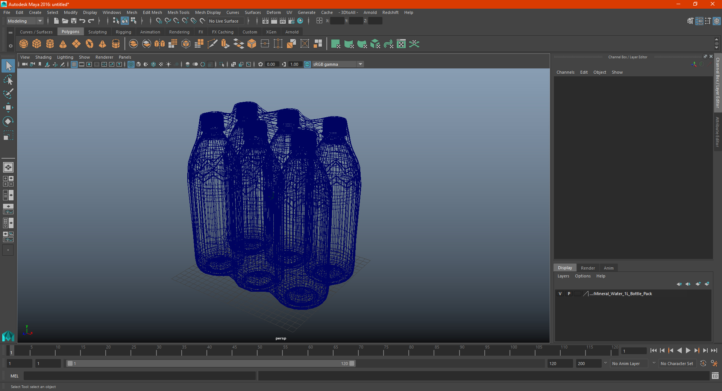Play the animation forwards
Screen dimensions: 722x391
[688, 350]
